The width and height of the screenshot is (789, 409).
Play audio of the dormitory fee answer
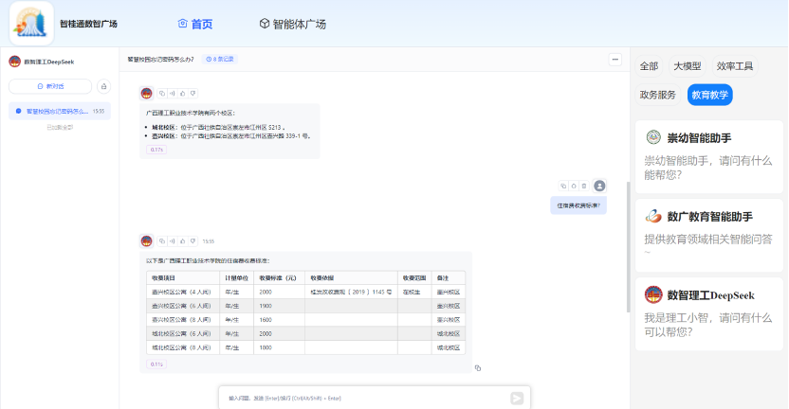coord(172,240)
